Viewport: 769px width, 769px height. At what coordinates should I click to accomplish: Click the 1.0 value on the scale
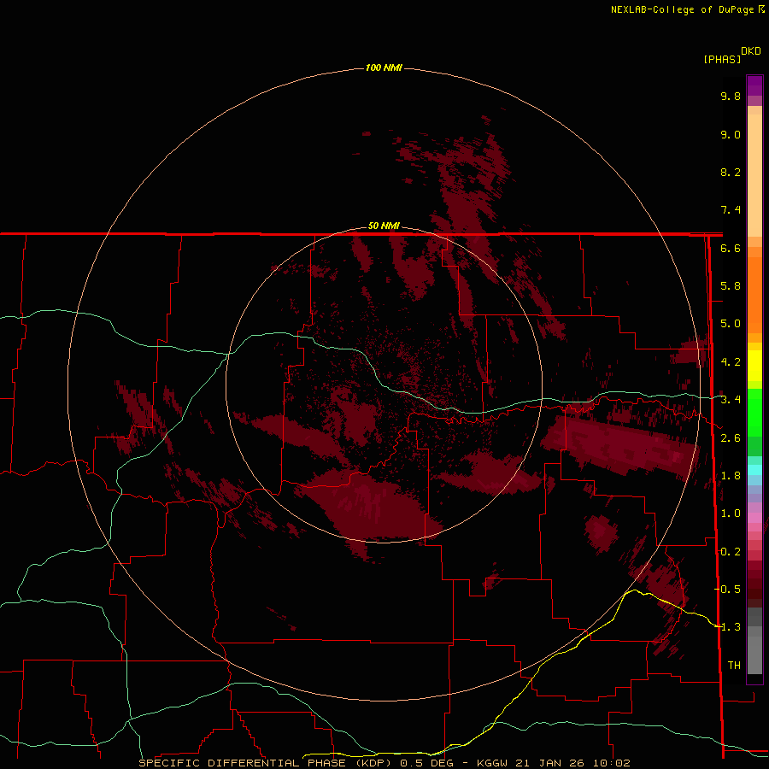coord(731,514)
